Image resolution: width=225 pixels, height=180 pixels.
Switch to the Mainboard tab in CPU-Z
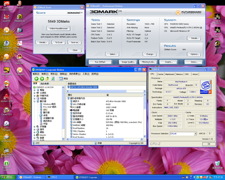click(169, 74)
